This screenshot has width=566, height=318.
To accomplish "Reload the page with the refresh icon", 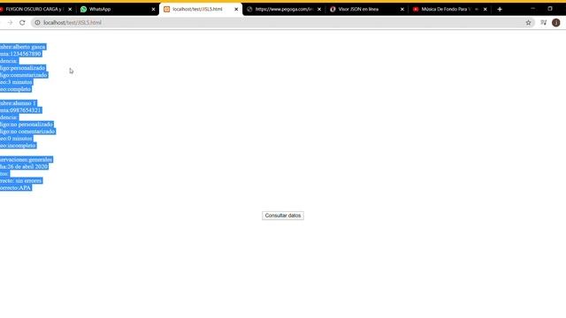I will pyautogui.click(x=22, y=23).
